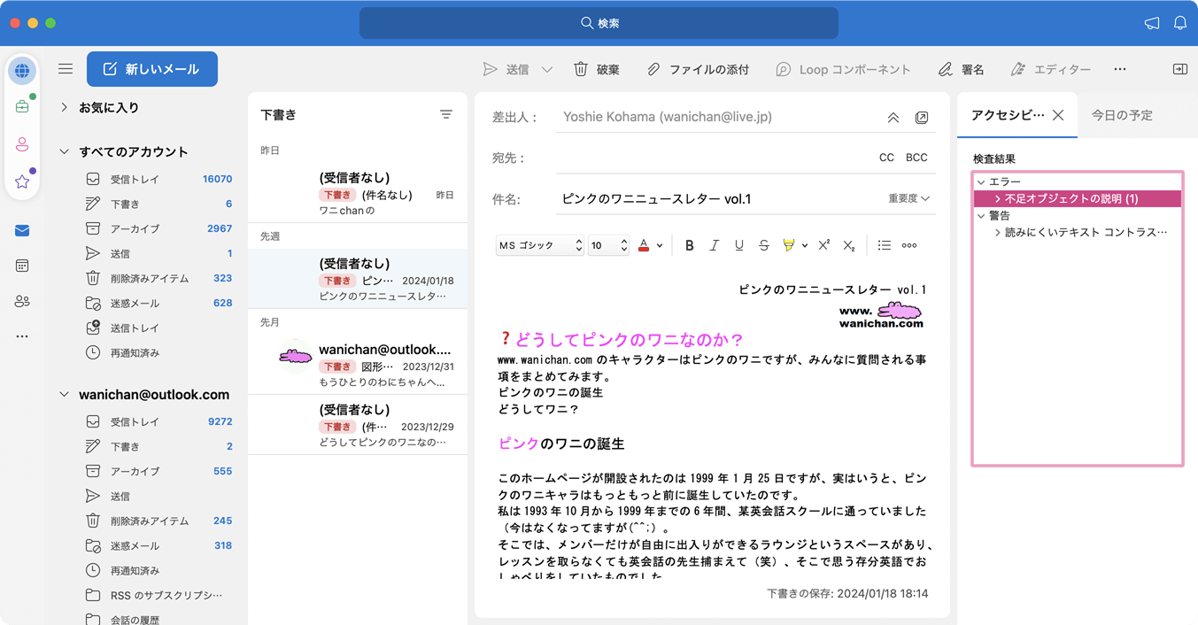Open more apps ellipsis in left rail
Screen dimensions: 1198x625
pos(22,336)
